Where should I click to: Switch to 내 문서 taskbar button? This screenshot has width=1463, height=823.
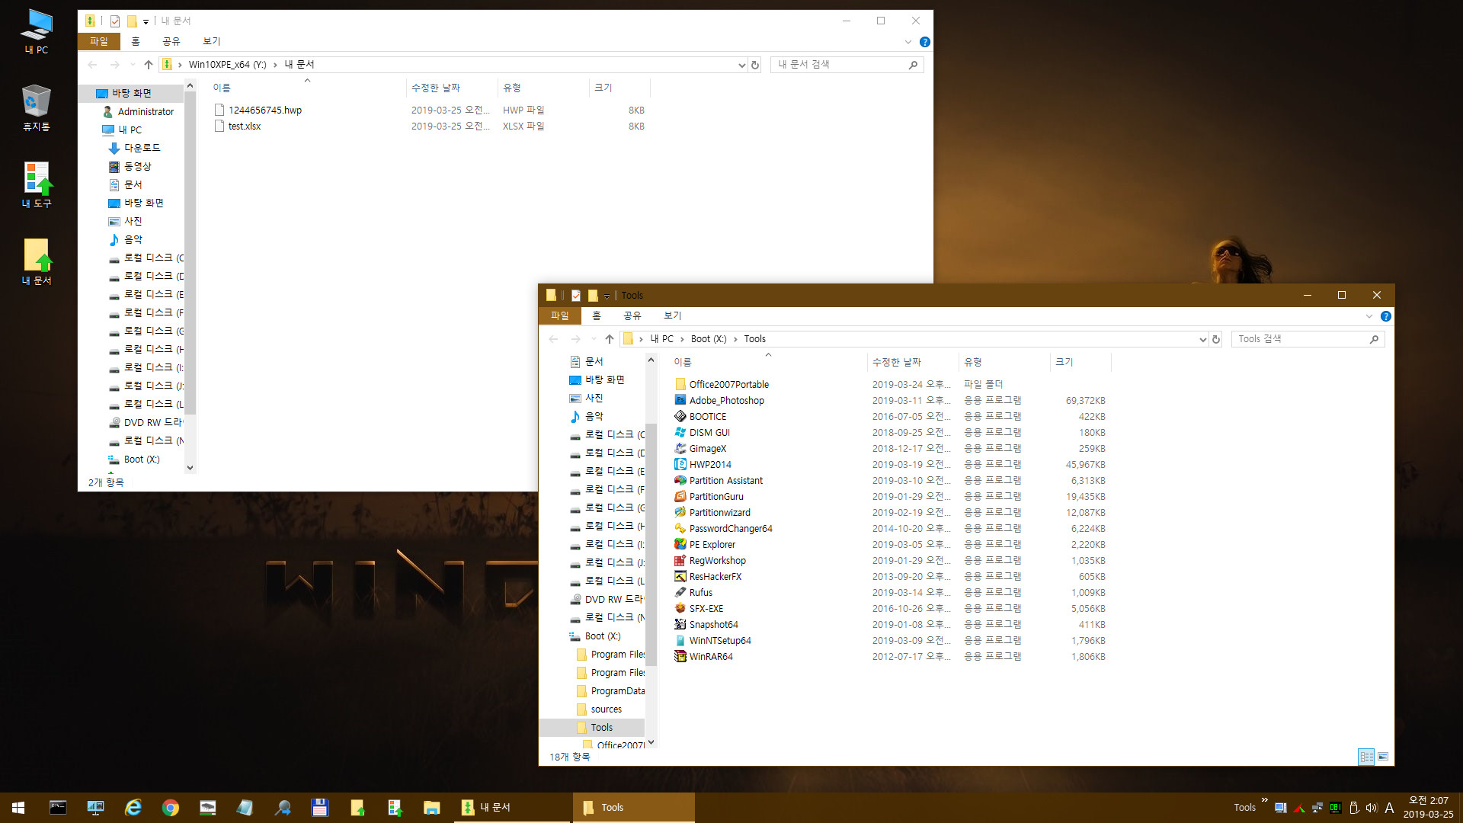(x=512, y=808)
